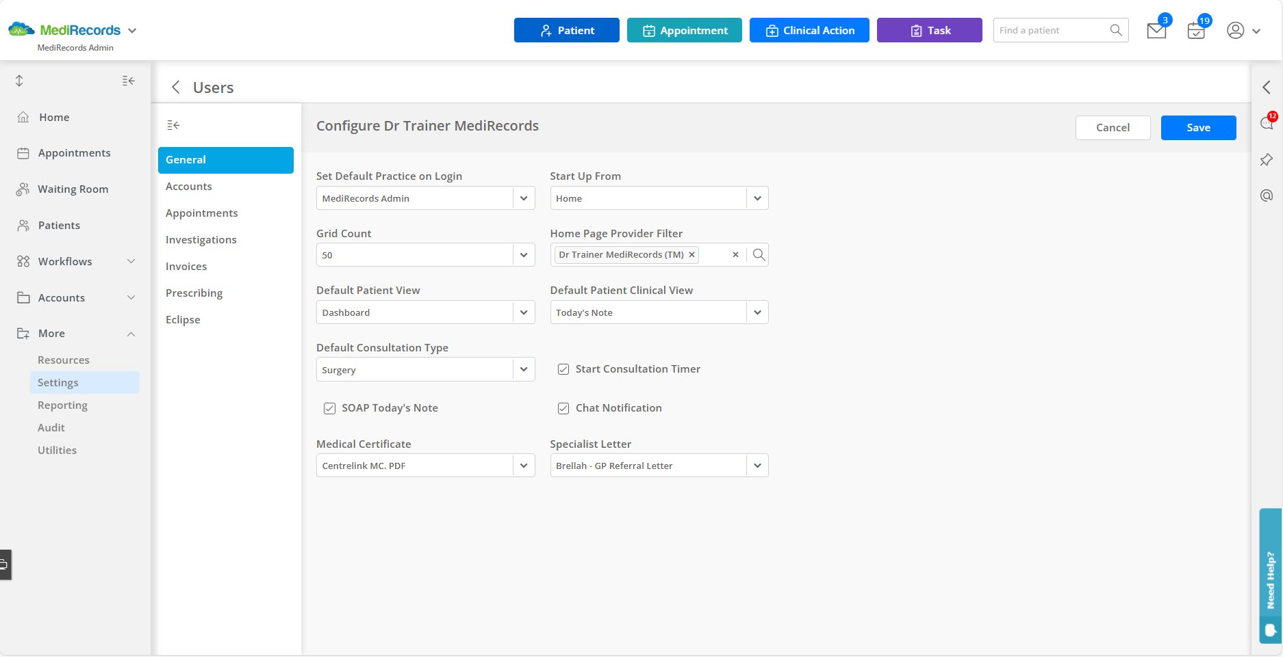Click the mentions (@) icon on the right

[x=1266, y=195]
